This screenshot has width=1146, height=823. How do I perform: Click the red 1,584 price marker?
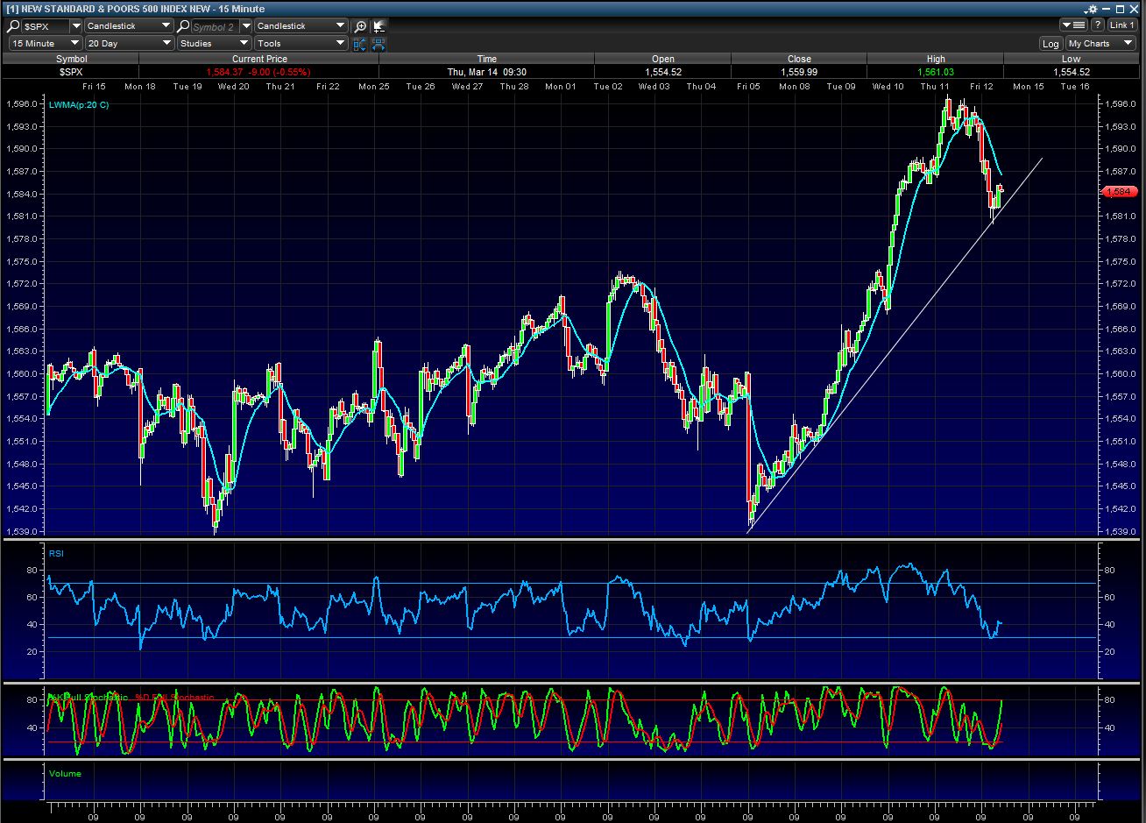pyautogui.click(x=1120, y=191)
